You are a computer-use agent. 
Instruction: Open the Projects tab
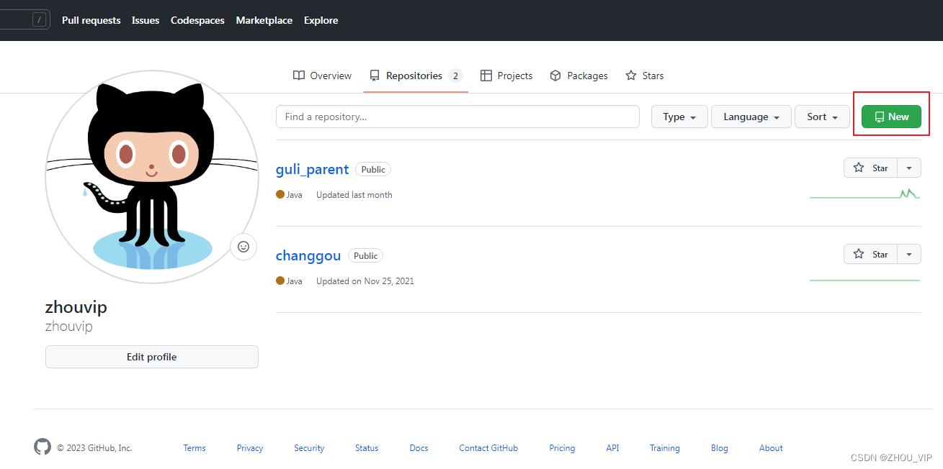[506, 76]
